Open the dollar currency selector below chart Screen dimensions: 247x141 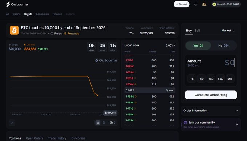coord(113,123)
